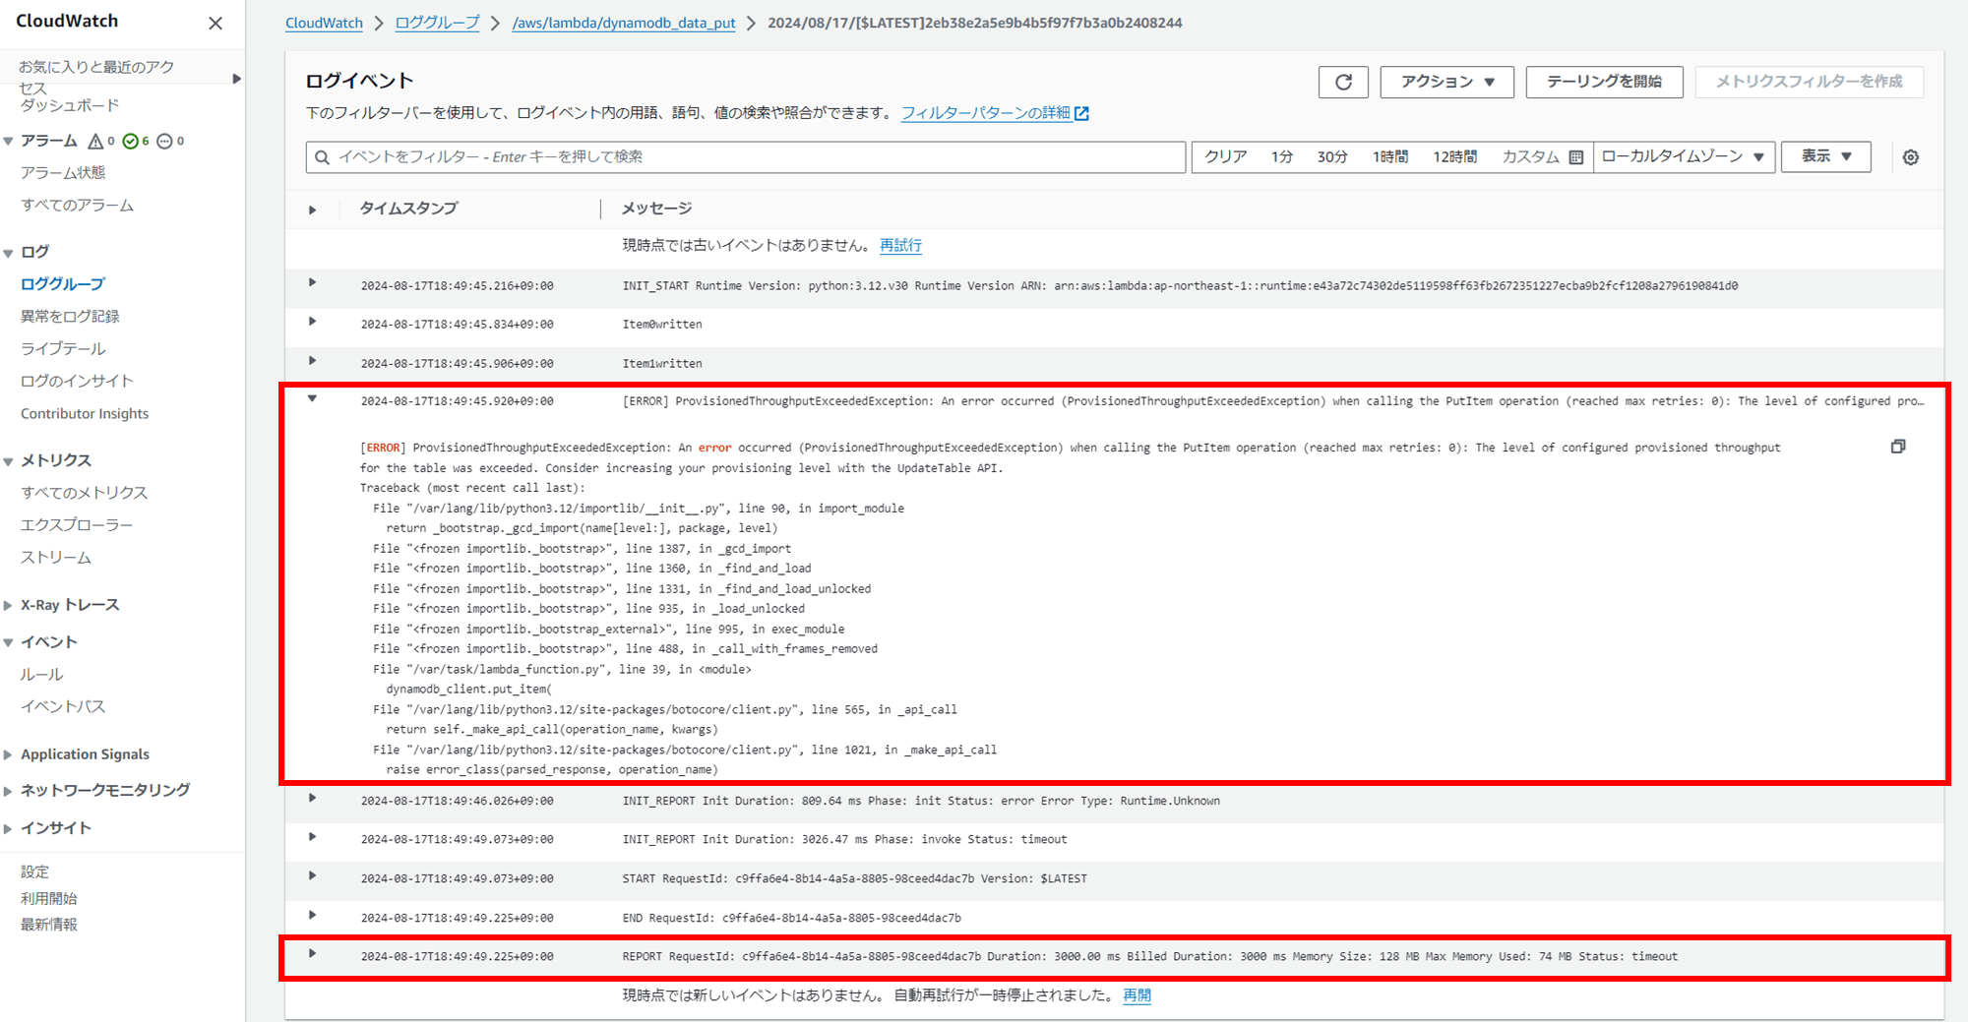Select the 30分 time range
This screenshot has width=1968, height=1022.
click(1332, 157)
